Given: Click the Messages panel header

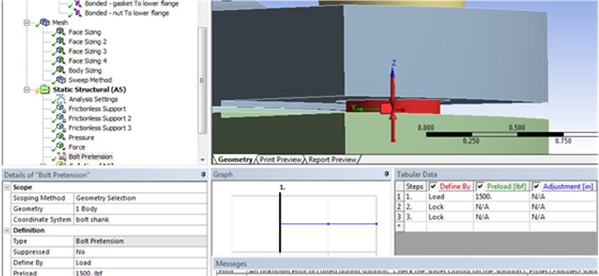Looking at the screenshot, I should click(x=405, y=264).
